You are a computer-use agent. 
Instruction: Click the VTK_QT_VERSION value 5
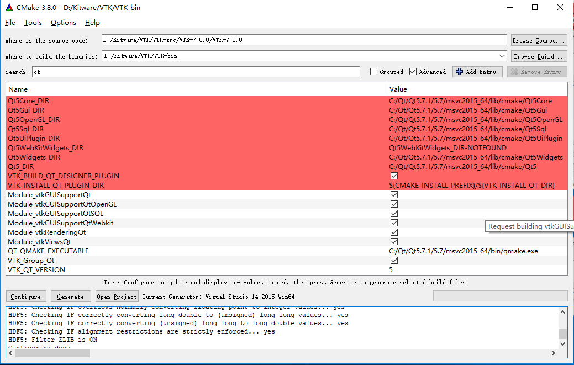(x=391, y=270)
